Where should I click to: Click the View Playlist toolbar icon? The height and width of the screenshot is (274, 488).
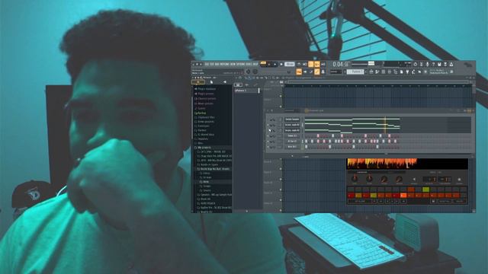371,72
